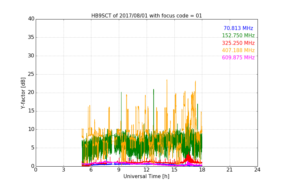Click the y-axis tick label 25
The width and height of the screenshot is (286, 190).
tap(31, 74)
